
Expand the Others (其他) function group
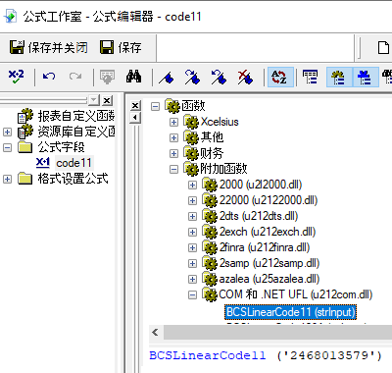pyautogui.click(x=173, y=137)
